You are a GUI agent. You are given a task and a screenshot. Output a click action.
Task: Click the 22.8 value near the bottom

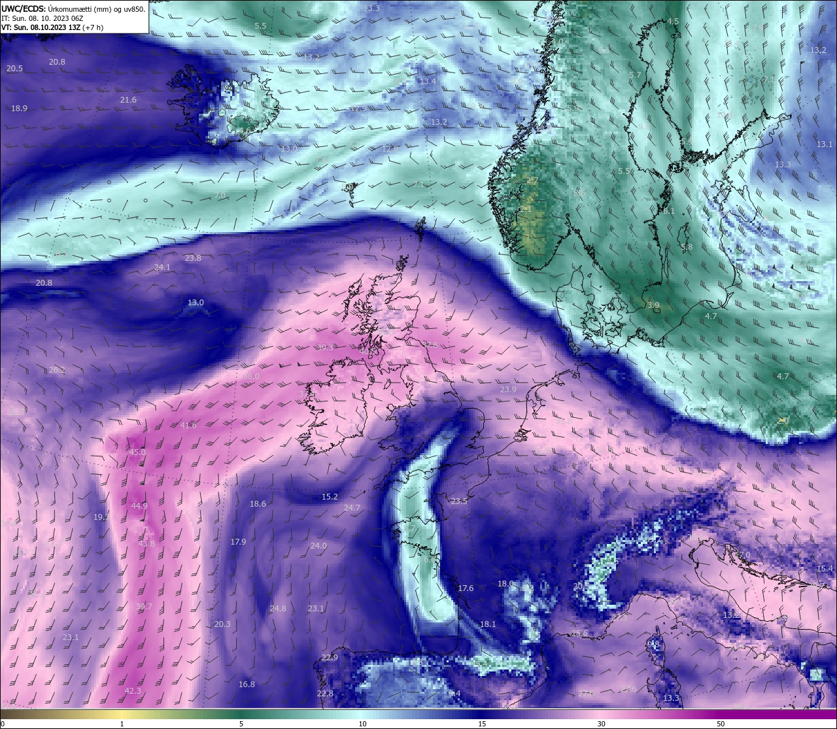(325, 694)
